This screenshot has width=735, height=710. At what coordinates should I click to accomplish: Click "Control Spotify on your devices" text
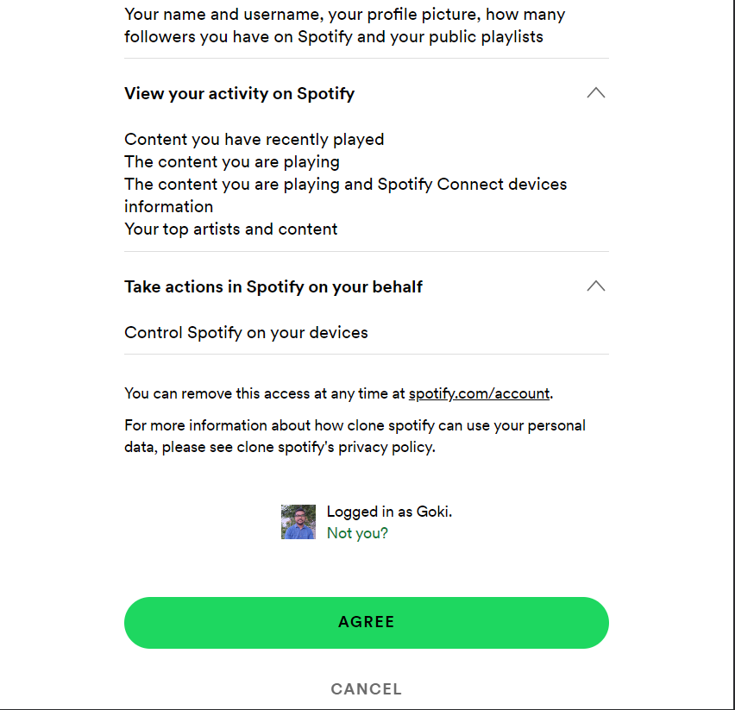pyautogui.click(x=246, y=332)
